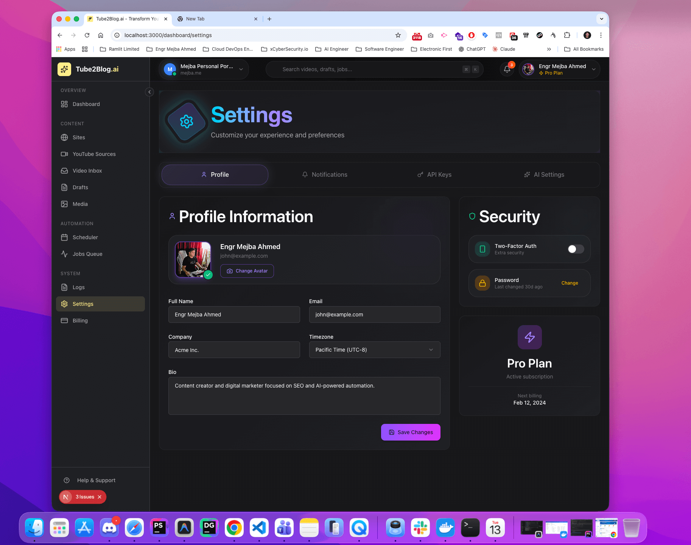Open the Billing page
Screen dimensions: 691x545
pyautogui.click(x=80, y=321)
